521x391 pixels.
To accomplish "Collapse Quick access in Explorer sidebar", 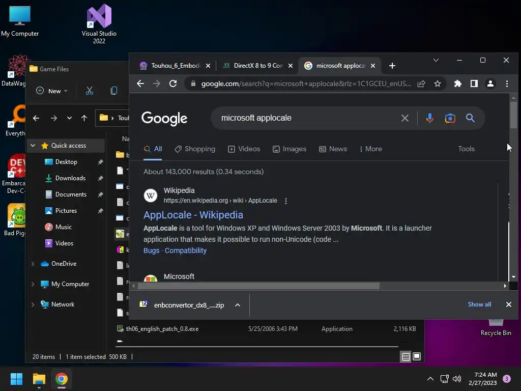I will (x=33, y=146).
